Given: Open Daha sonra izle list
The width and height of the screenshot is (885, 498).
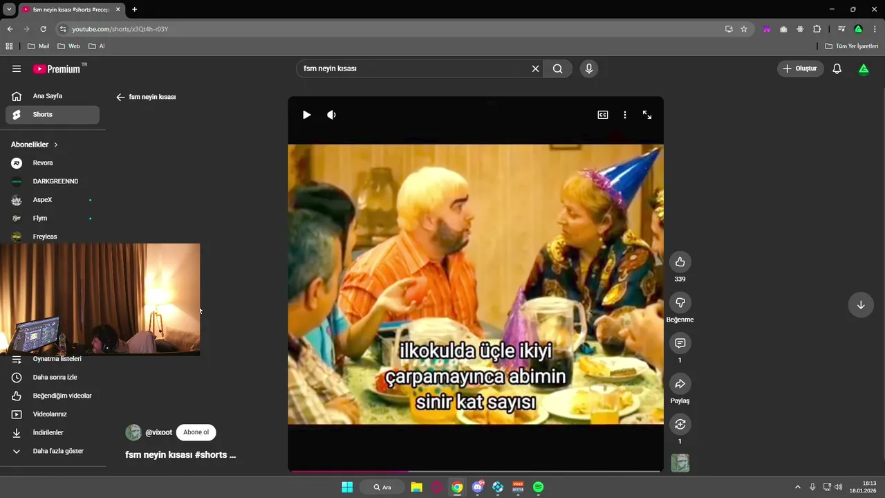Looking at the screenshot, I should [x=52, y=377].
